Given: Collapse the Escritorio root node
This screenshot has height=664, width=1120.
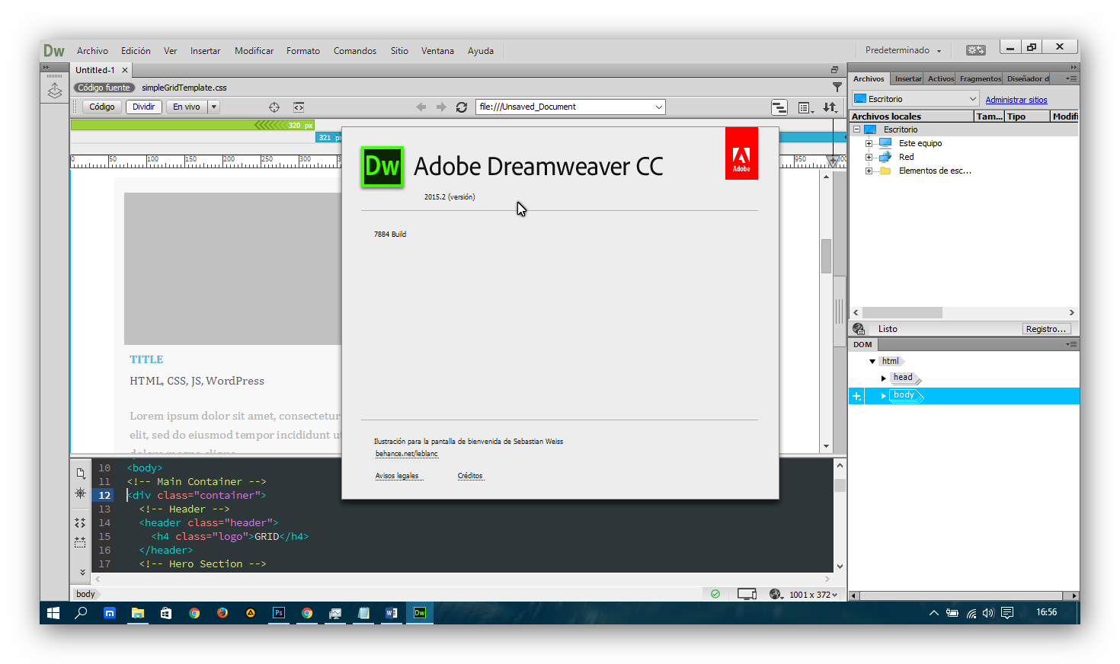Looking at the screenshot, I should pos(856,129).
